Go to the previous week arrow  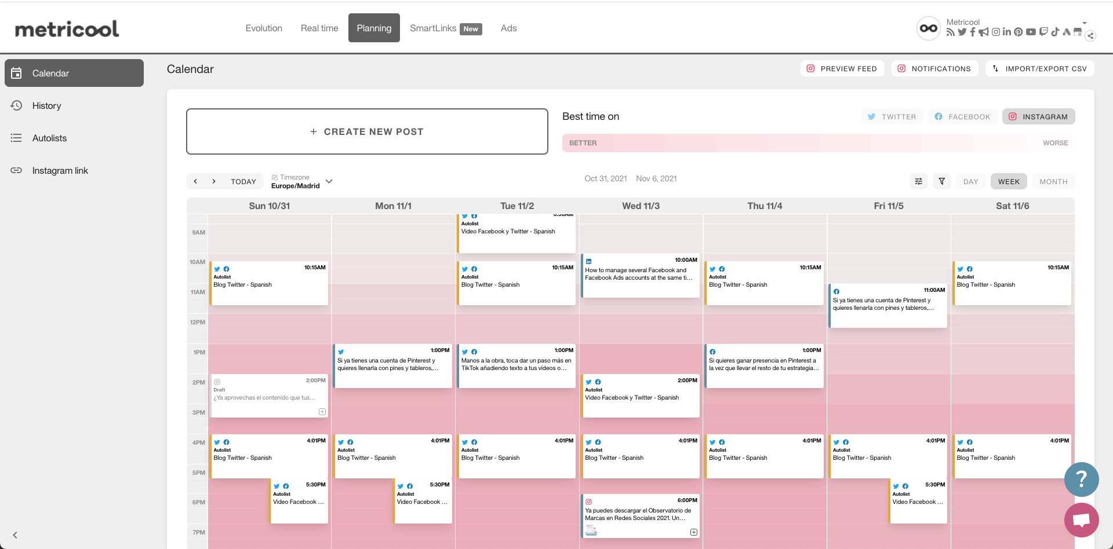[195, 181]
